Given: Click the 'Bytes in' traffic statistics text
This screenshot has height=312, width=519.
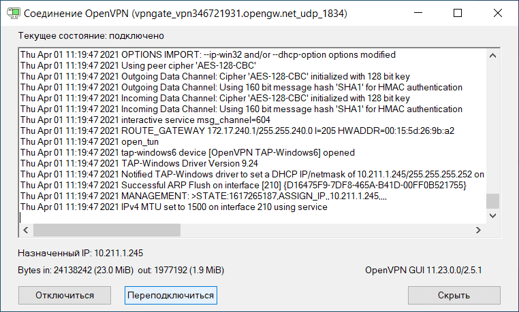Looking at the screenshot, I should click(121, 271).
